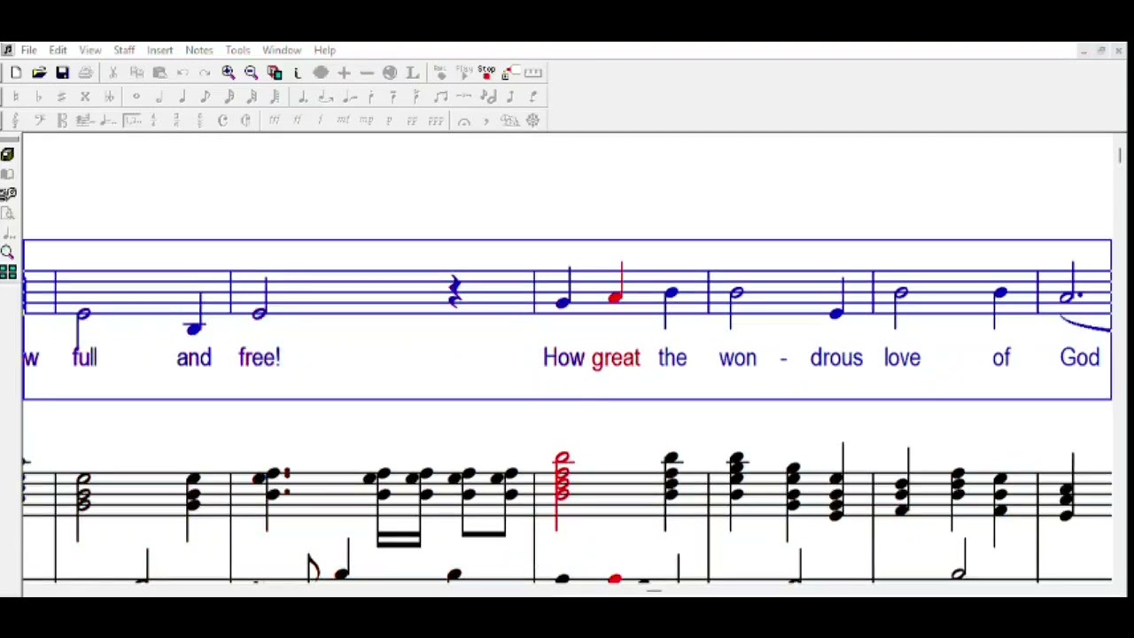This screenshot has height=638, width=1134.
Task: Choose quarter note duration
Action: 183,97
